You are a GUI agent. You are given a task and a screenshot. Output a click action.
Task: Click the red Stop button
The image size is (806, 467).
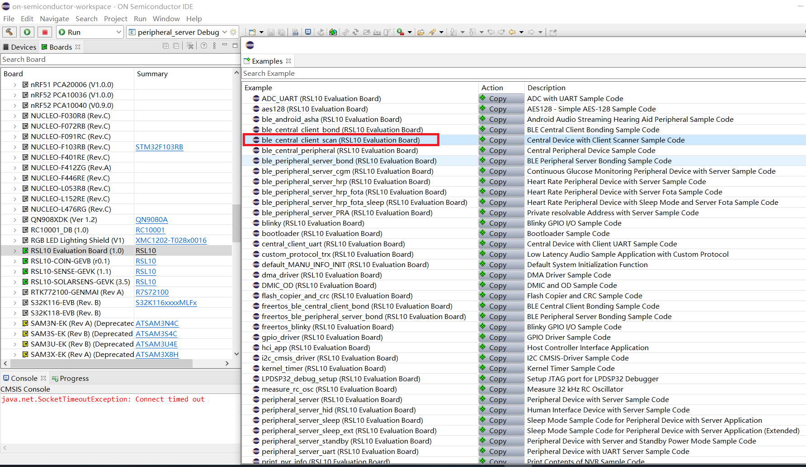(x=45, y=32)
